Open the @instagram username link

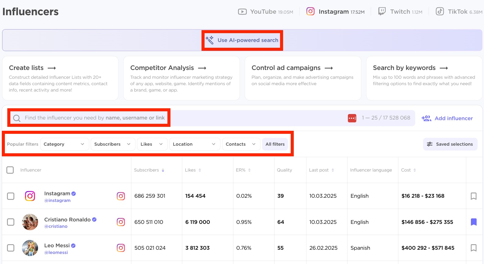pyautogui.click(x=57, y=200)
